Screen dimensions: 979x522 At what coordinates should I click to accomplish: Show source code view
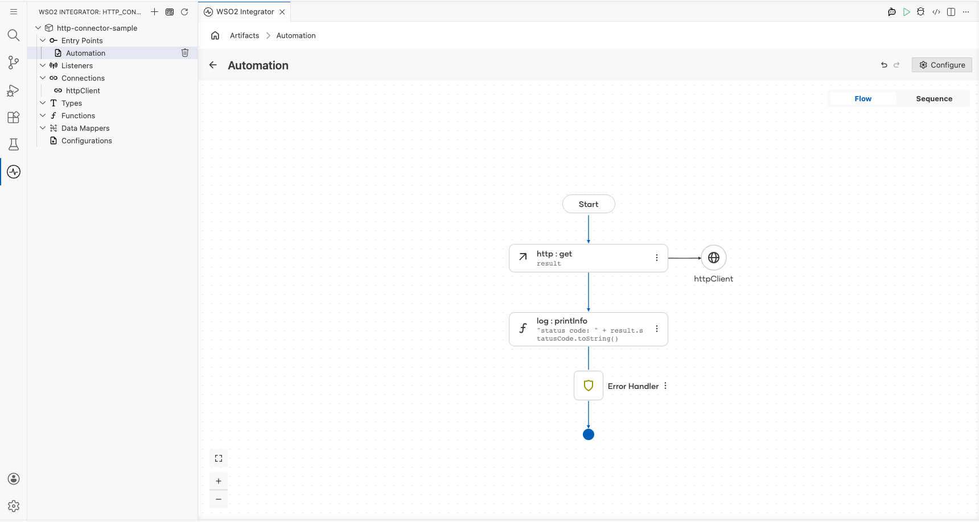(x=936, y=11)
